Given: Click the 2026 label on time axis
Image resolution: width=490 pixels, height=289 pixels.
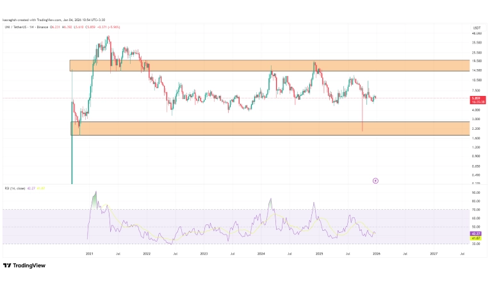Looking at the screenshot, I should point(376,254).
